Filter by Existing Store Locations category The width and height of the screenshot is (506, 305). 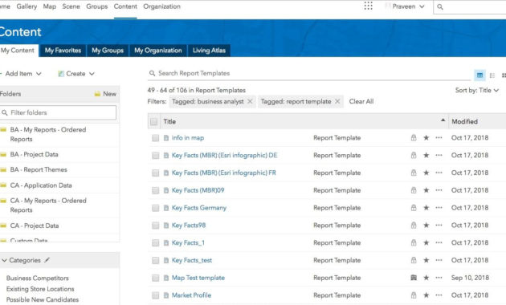pos(40,289)
